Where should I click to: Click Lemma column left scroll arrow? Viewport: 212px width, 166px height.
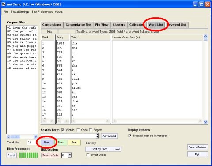(x=115, y=121)
